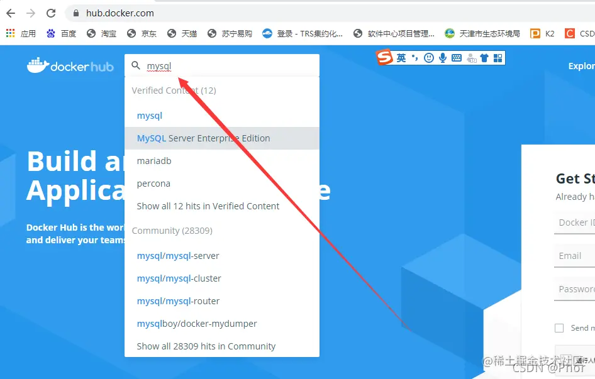595x379 pixels.
Task: Click the Docker Hub logo
Action: pos(70,66)
